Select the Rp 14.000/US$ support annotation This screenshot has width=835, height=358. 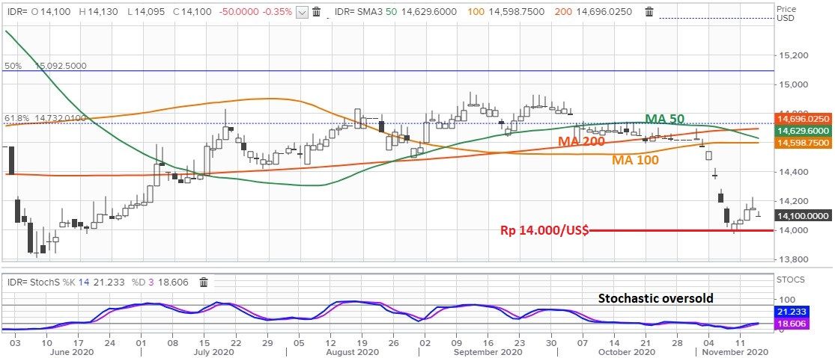[x=544, y=230]
